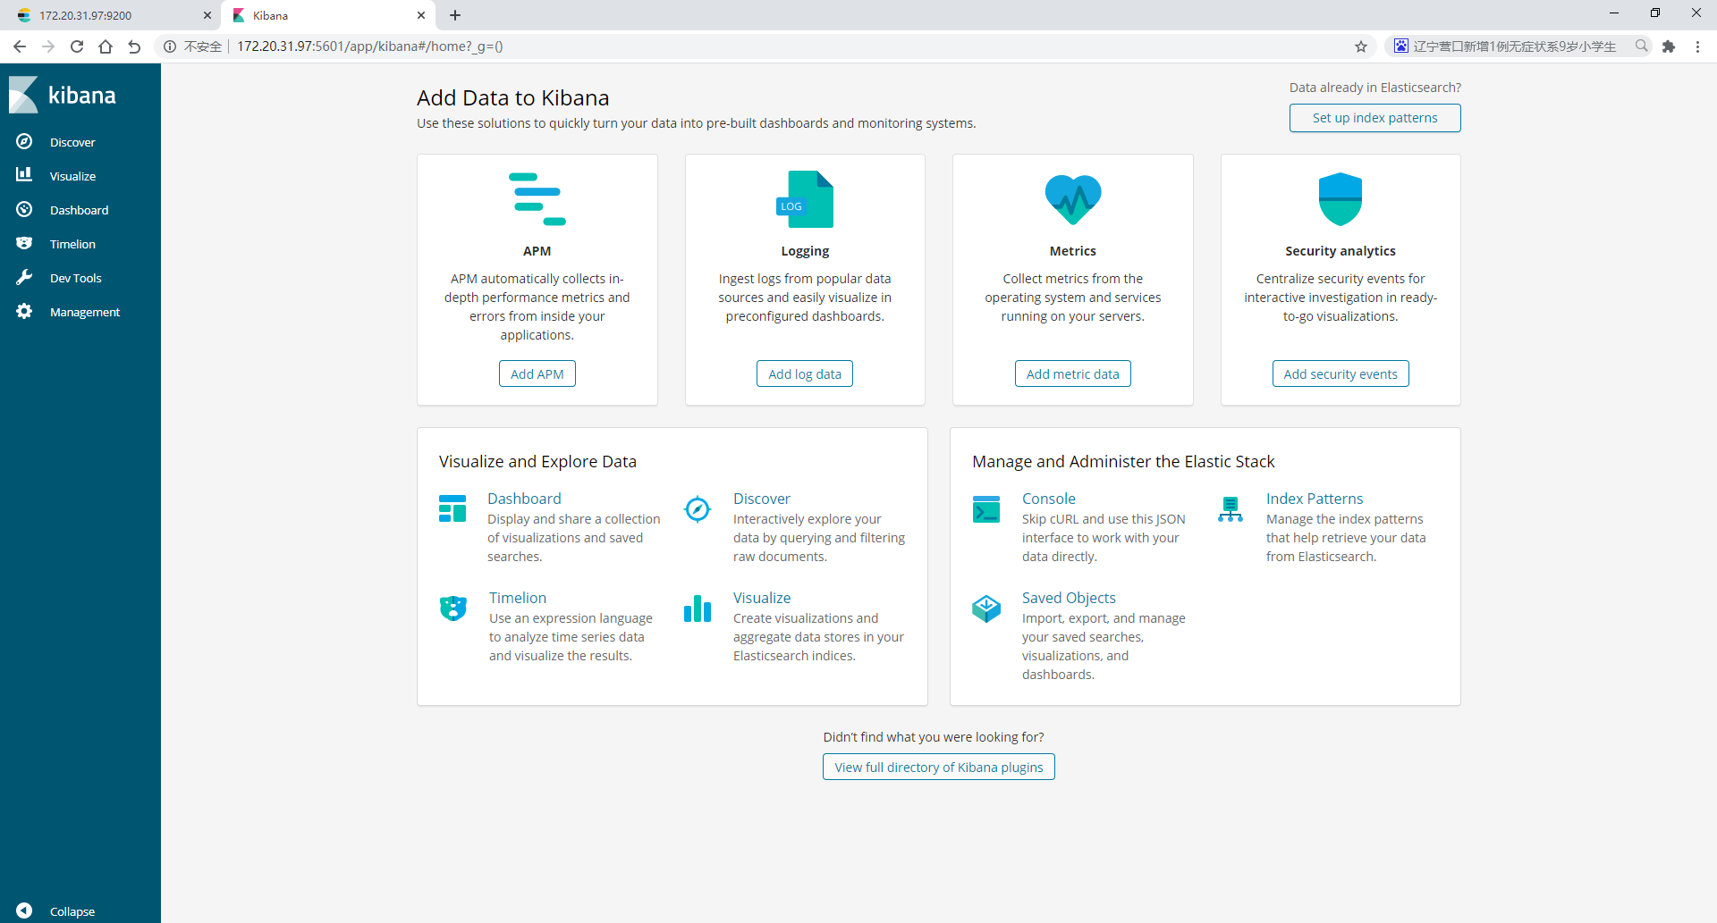The height and width of the screenshot is (923, 1717).
Task: Click the Security analytics shield icon
Action: pos(1341,198)
